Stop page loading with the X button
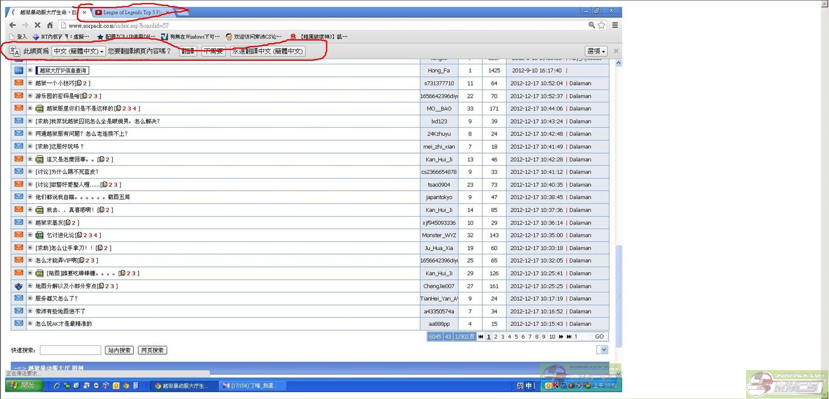This screenshot has height=399, width=829. coord(37,25)
